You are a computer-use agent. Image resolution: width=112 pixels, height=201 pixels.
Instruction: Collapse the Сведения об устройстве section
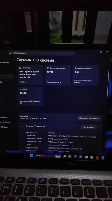coord(100,127)
